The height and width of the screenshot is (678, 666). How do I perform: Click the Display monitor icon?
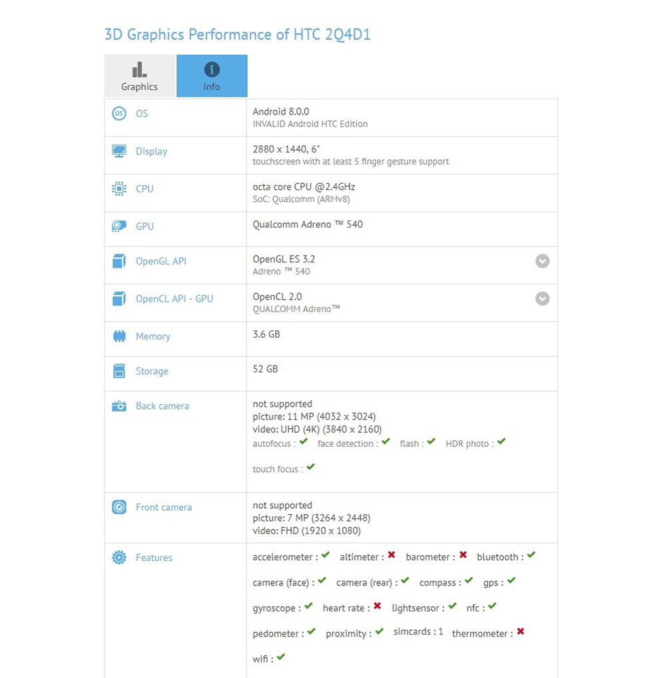[x=119, y=151]
